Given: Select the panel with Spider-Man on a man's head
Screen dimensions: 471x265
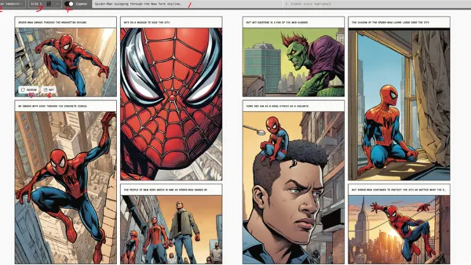Looking at the screenshot, I should (x=293, y=187).
